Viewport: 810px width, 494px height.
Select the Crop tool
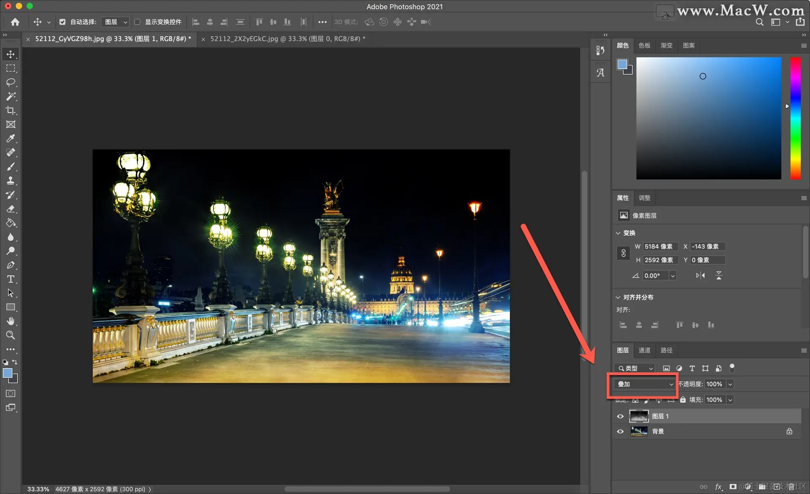pyautogui.click(x=11, y=111)
